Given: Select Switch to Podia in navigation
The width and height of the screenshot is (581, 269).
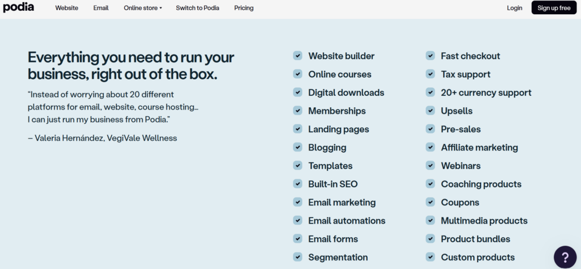Looking at the screenshot, I should (197, 8).
